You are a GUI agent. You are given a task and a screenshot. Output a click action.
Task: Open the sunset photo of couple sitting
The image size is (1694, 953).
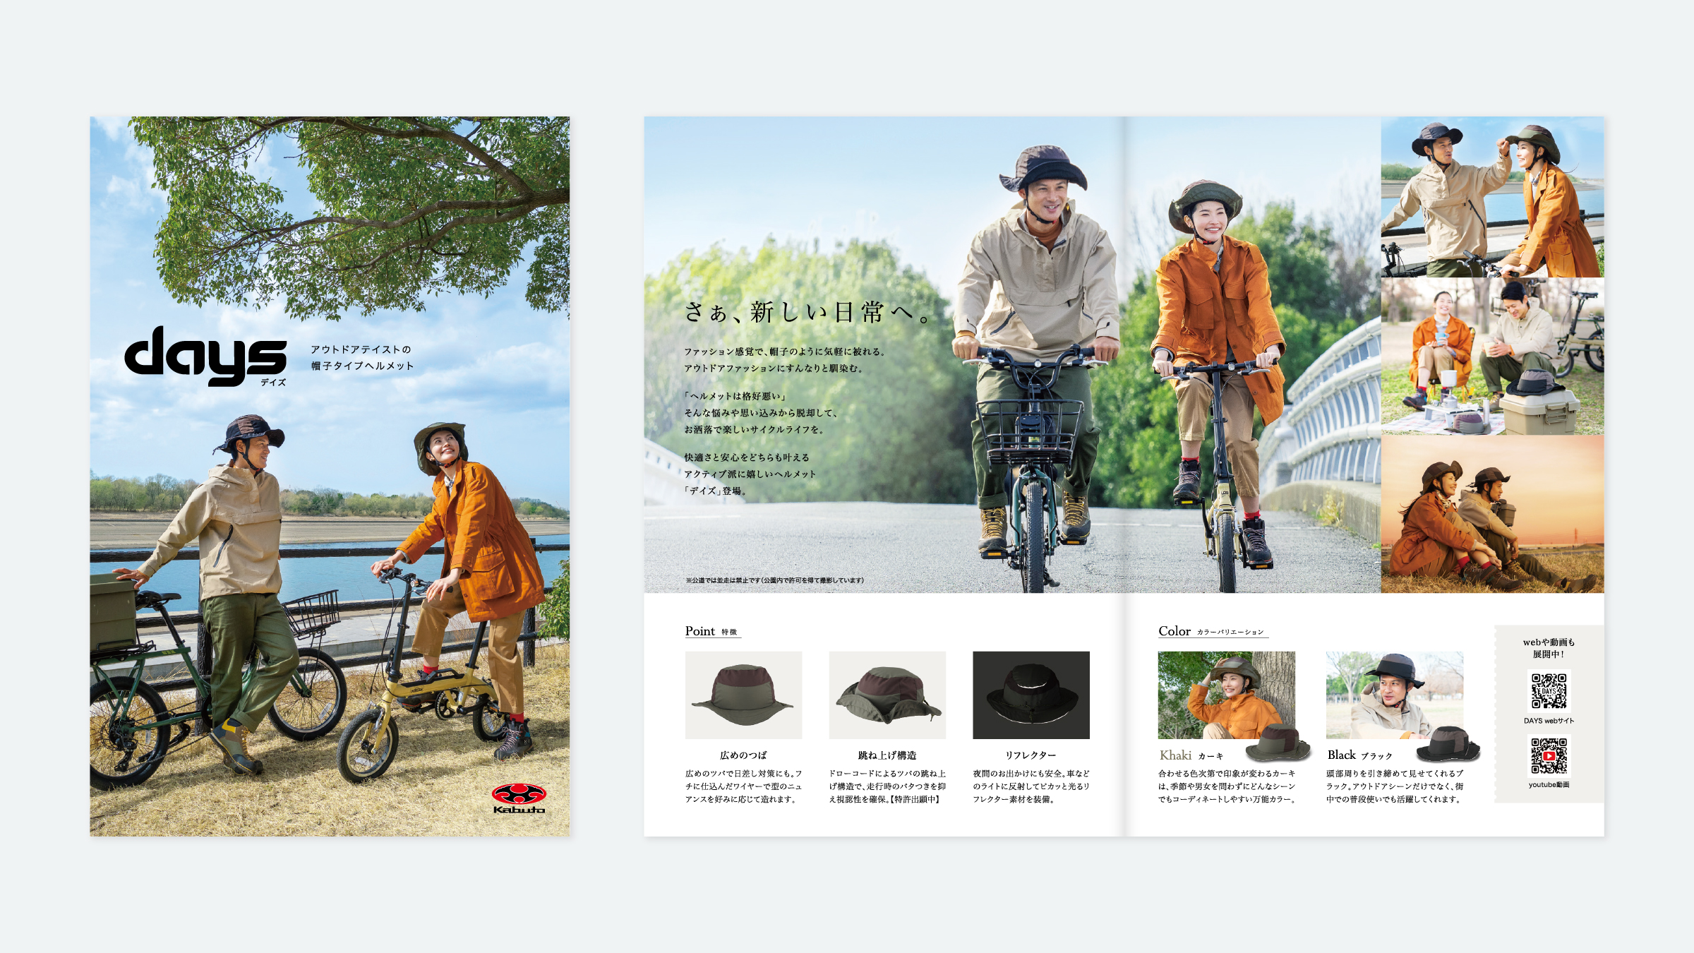pos(1492,514)
